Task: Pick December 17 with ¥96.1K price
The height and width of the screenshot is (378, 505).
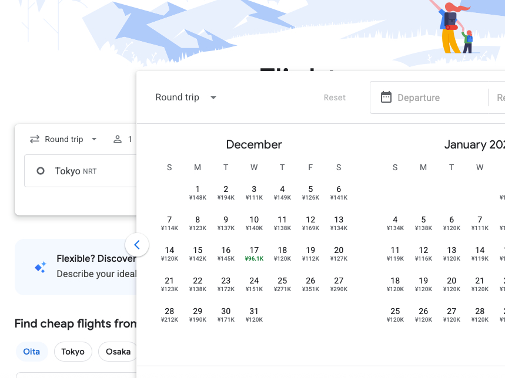Action: click(254, 254)
